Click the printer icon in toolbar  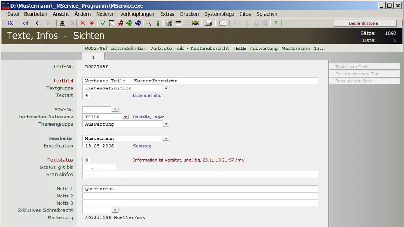208,23
